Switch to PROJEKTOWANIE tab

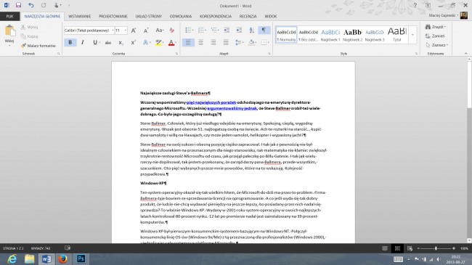pos(113,16)
